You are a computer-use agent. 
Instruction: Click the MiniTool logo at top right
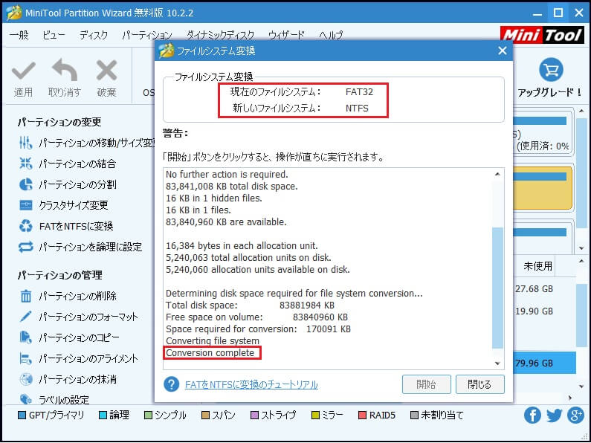coord(543,35)
